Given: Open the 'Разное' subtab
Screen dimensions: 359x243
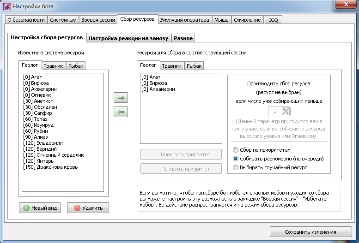Looking at the screenshot, I should point(183,38).
